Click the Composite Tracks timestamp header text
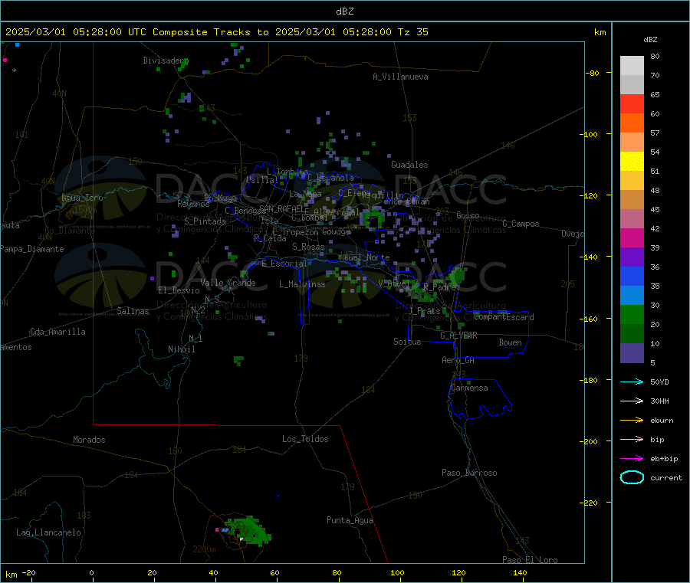 coord(217,32)
